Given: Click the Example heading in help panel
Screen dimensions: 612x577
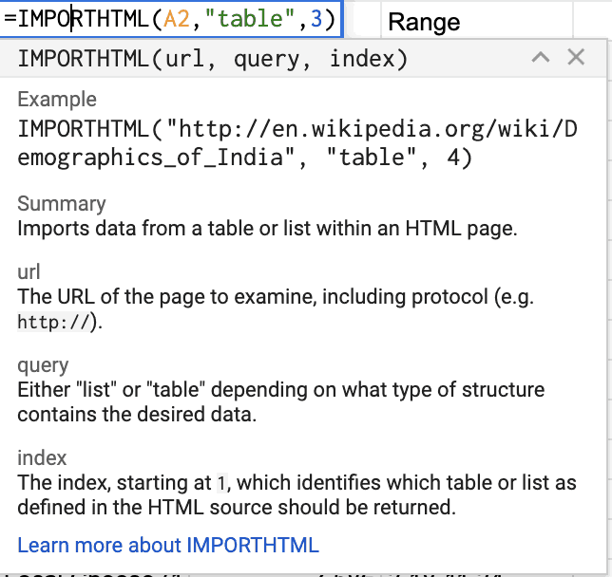Looking at the screenshot, I should tap(57, 99).
